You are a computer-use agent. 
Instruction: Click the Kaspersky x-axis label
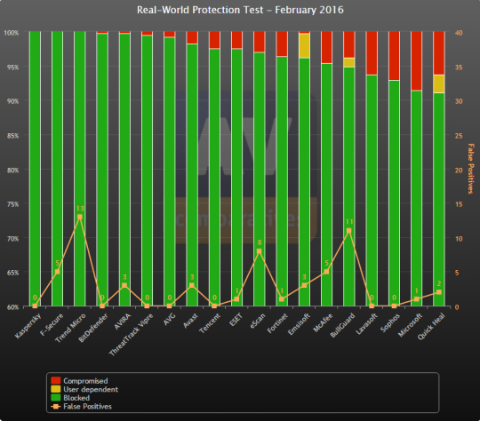pyautogui.click(x=28, y=326)
